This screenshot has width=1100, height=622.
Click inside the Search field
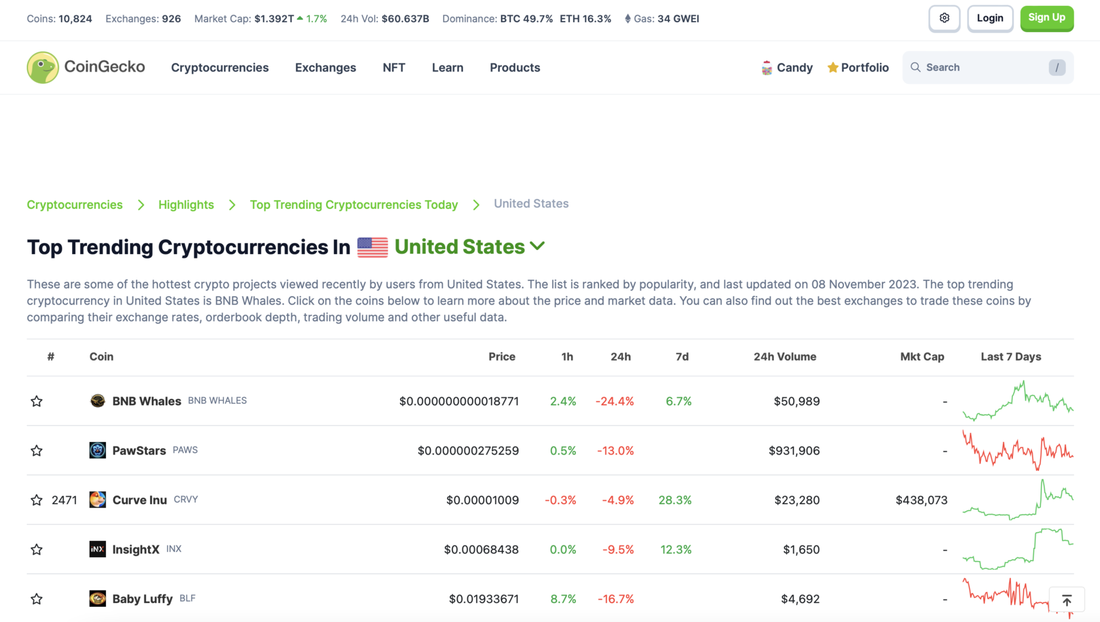point(976,67)
